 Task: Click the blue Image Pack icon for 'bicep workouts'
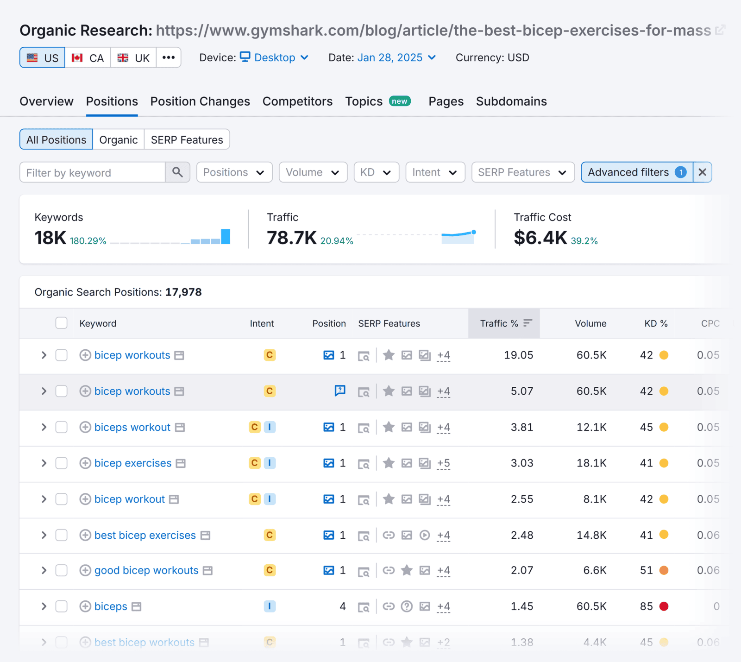(329, 355)
